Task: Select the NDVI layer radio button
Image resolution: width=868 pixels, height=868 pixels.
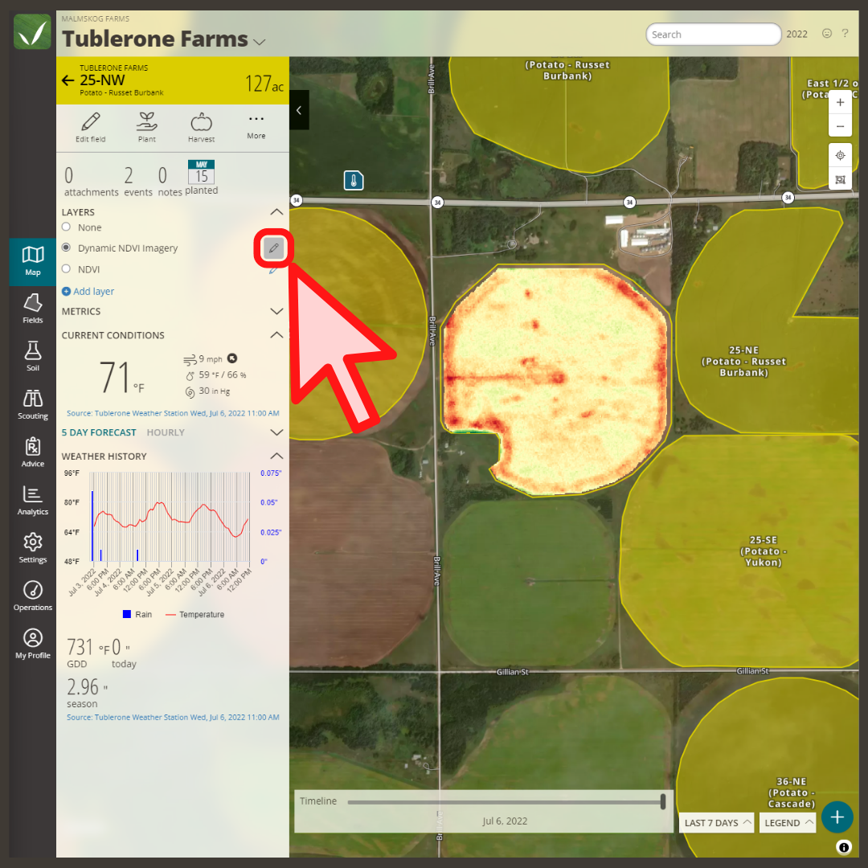Action: tap(67, 269)
